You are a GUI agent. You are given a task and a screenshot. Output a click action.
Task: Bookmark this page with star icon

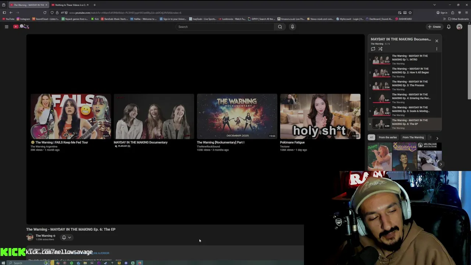point(410,13)
